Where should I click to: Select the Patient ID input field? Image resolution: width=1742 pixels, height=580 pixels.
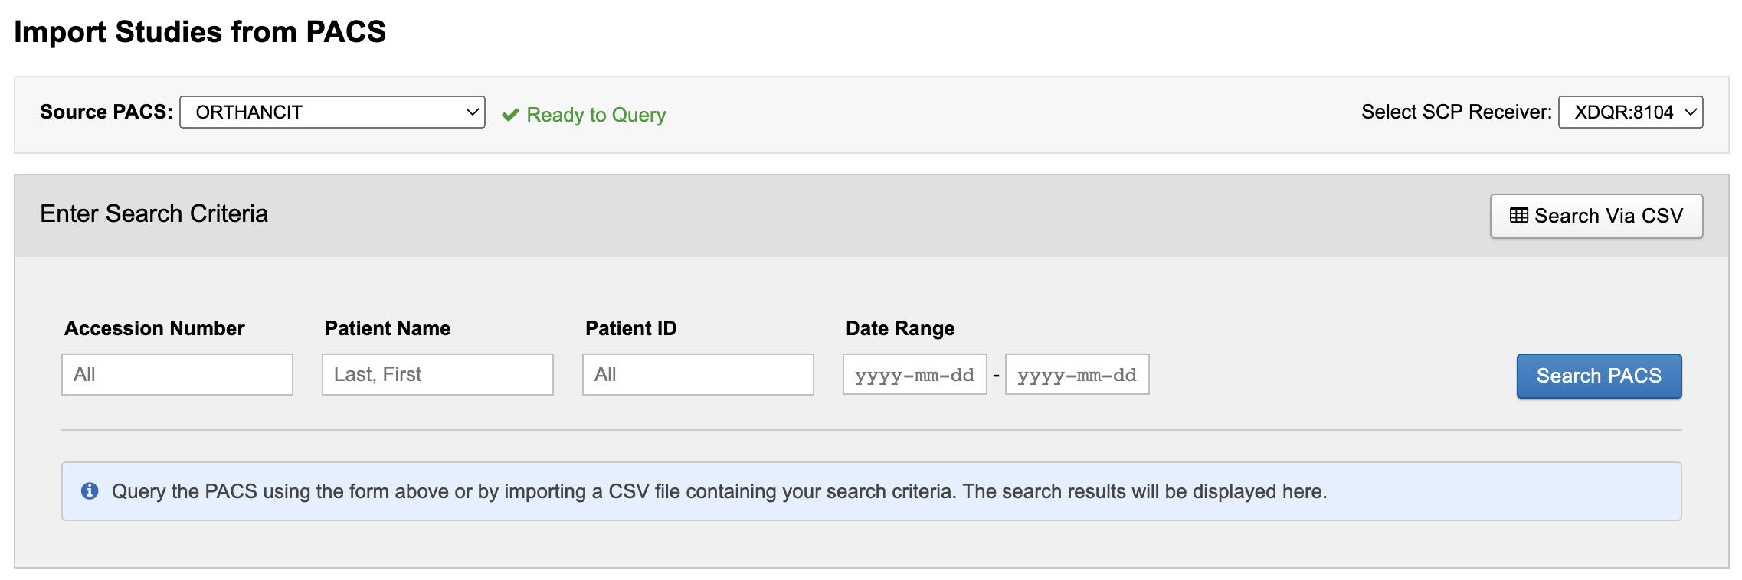coord(698,374)
